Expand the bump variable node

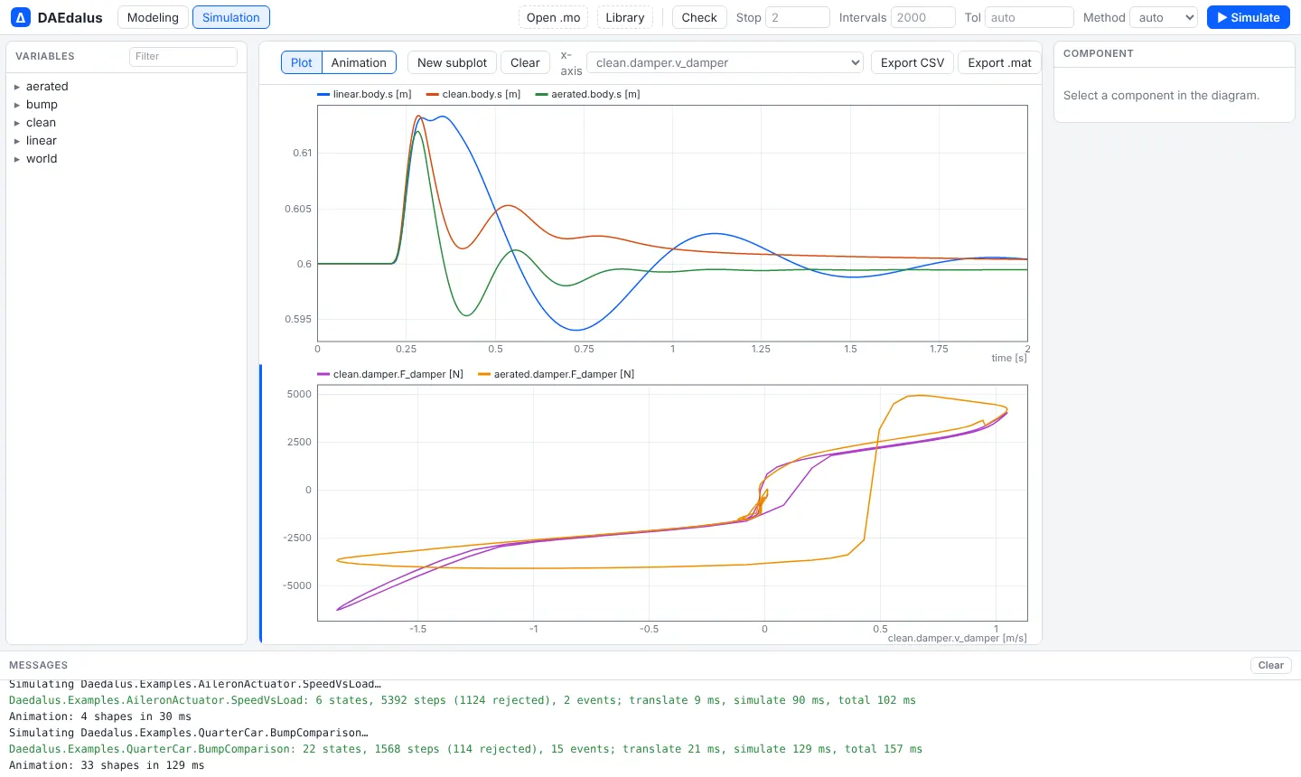pyautogui.click(x=17, y=105)
